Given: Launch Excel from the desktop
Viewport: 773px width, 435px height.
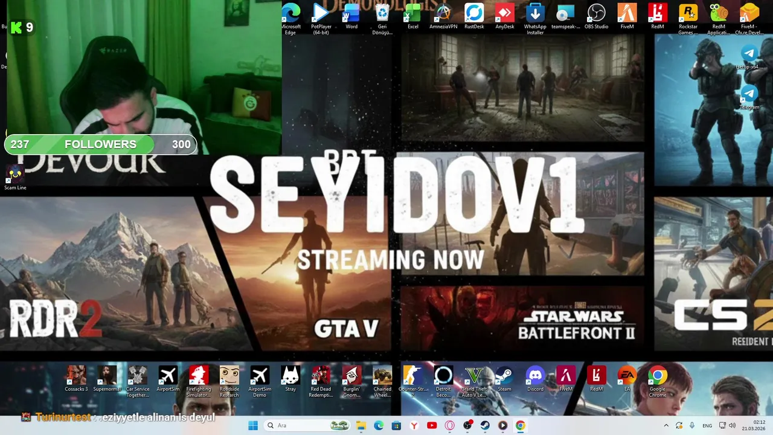Looking at the screenshot, I should [413, 16].
